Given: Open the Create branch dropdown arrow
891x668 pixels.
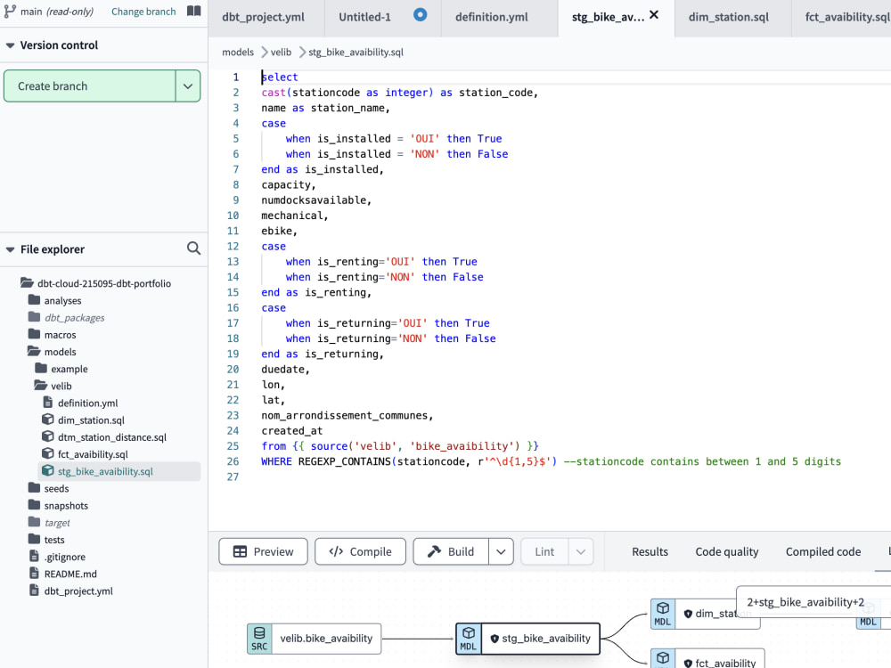Looking at the screenshot, I should pyautogui.click(x=188, y=86).
